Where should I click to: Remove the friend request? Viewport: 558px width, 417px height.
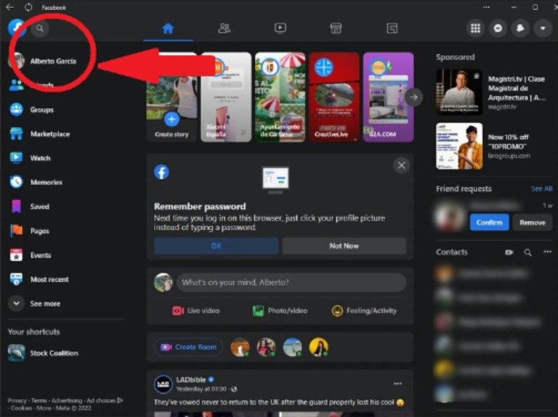tap(533, 223)
